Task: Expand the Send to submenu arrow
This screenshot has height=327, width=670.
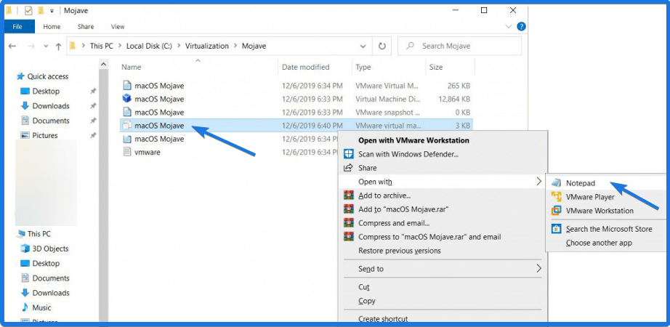Action: pyautogui.click(x=538, y=268)
